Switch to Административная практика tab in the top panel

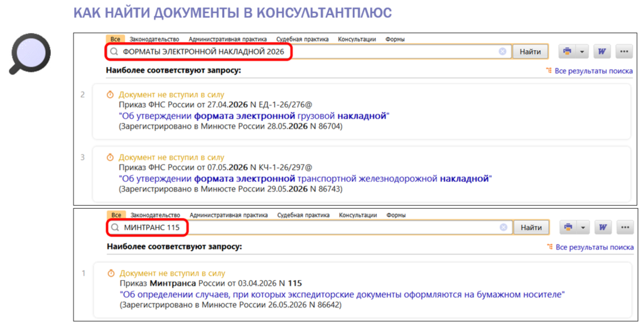click(x=227, y=39)
